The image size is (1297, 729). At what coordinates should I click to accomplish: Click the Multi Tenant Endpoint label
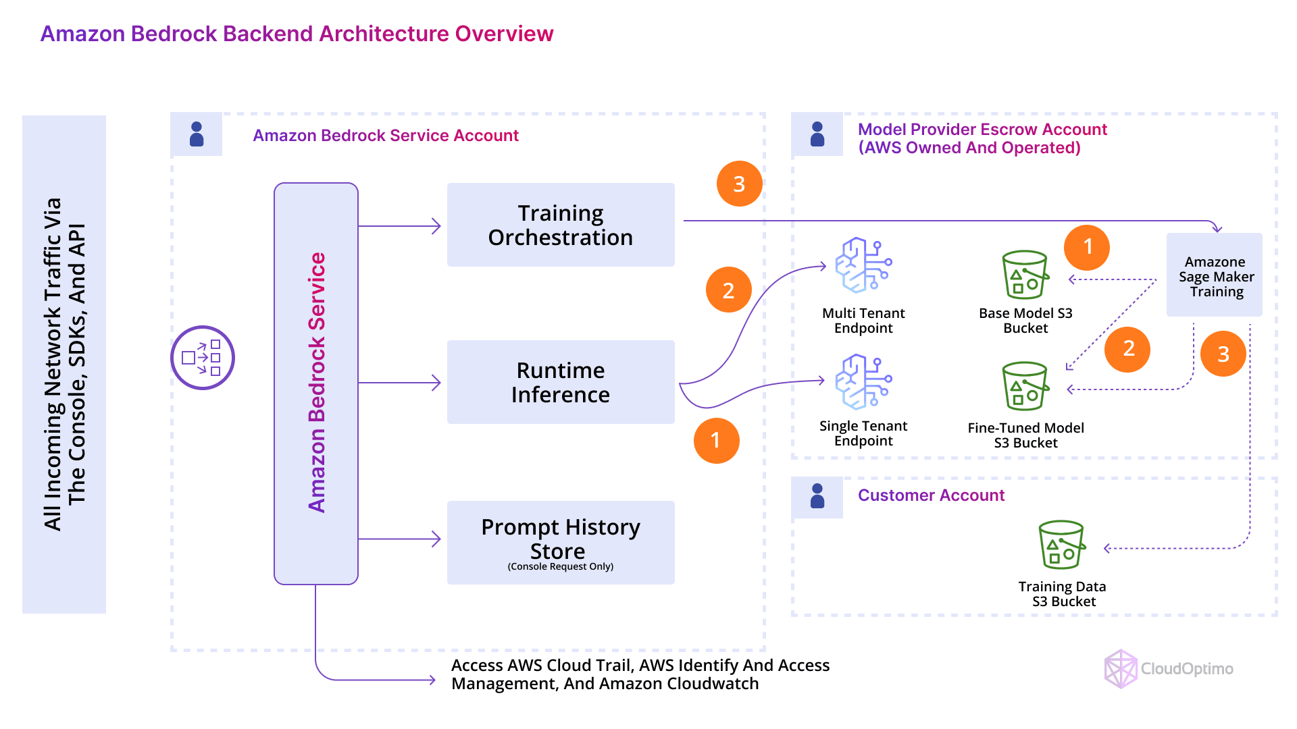click(x=863, y=321)
